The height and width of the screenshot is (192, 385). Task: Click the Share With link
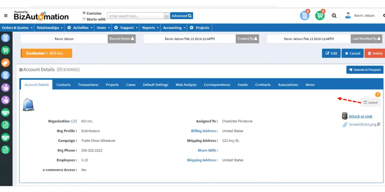208,150
